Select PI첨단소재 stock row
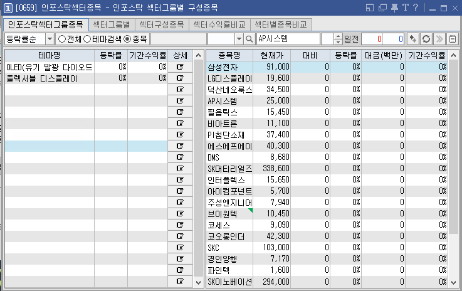Viewport: 462px width, 291px height. tap(327, 134)
